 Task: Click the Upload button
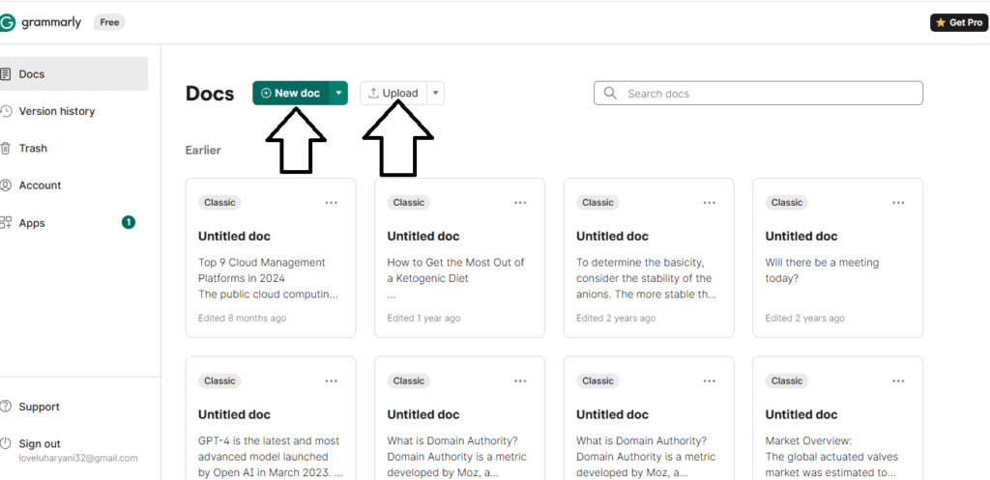[393, 93]
